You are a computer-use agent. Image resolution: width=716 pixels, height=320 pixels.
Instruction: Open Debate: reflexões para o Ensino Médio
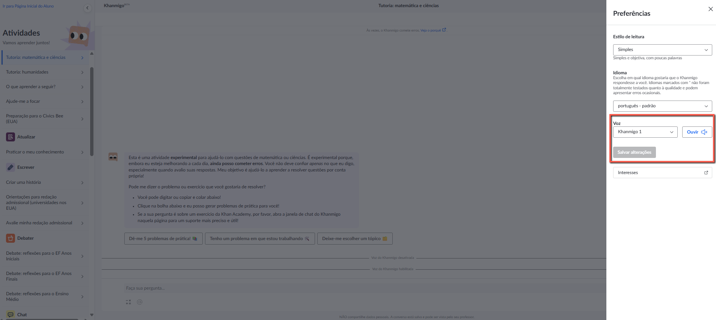[45, 296]
